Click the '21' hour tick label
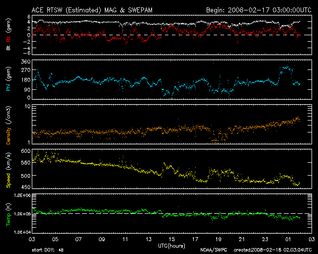The image size is (318, 254). click(242, 240)
